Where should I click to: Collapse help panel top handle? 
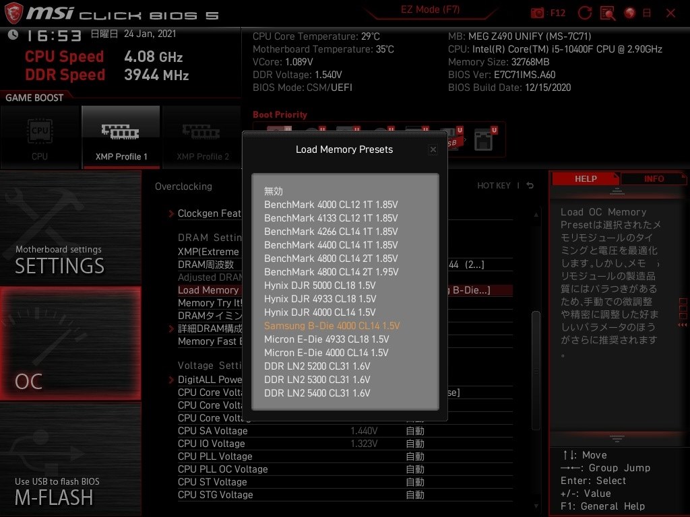click(617, 191)
